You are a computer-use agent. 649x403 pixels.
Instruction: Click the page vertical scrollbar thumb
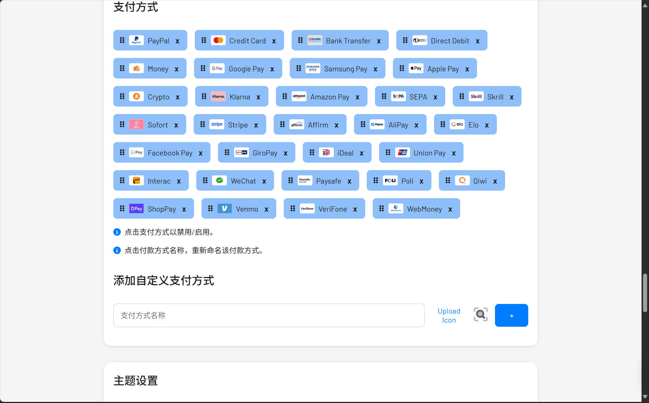coord(645,293)
